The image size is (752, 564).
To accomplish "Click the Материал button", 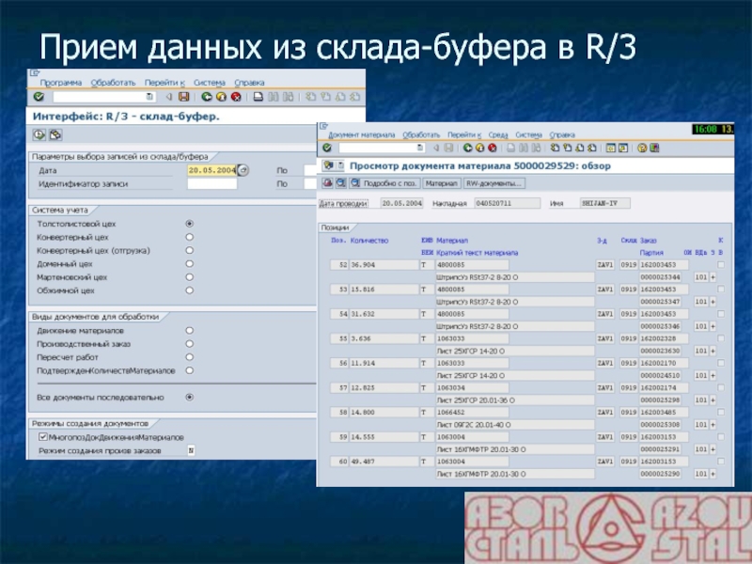I will [442, 183].
